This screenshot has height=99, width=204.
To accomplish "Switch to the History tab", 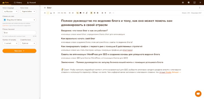I will (x=18, y=3).
